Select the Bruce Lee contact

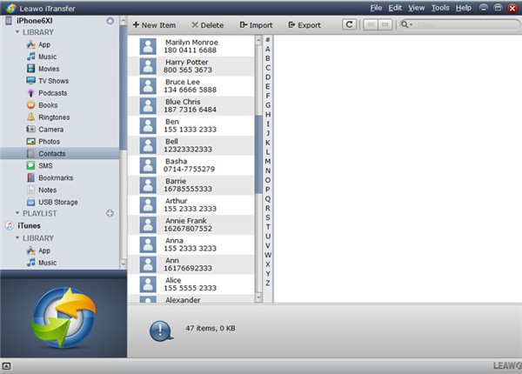click(191, 86)
